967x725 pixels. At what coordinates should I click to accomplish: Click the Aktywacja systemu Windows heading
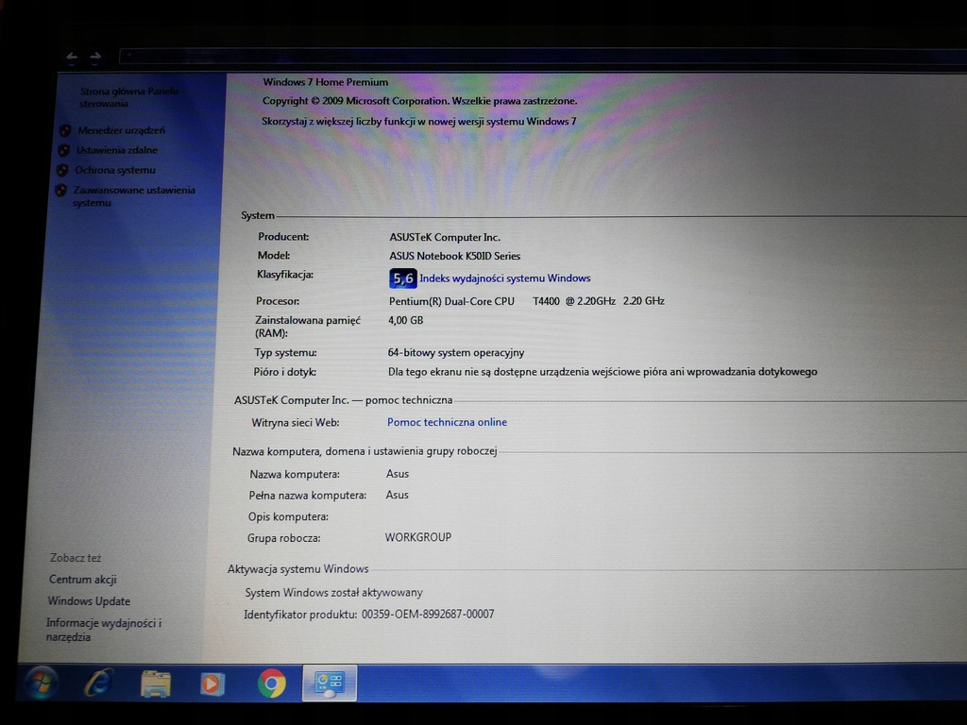point(297,569)
